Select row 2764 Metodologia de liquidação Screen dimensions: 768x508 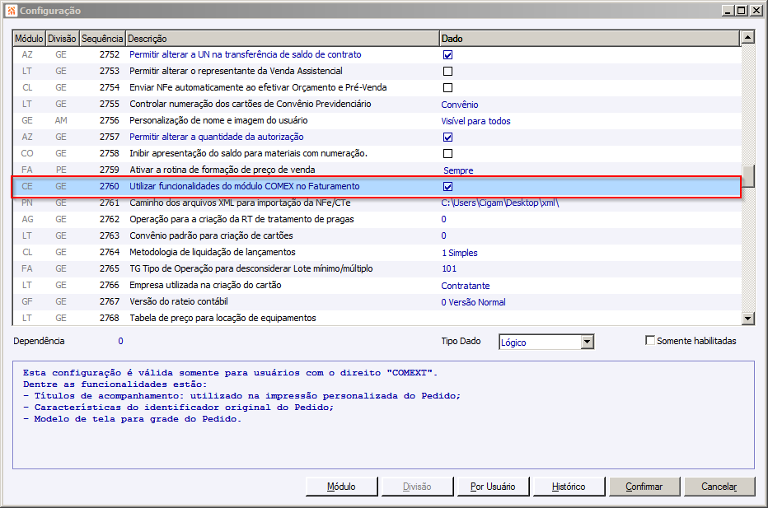pos(377,252)
